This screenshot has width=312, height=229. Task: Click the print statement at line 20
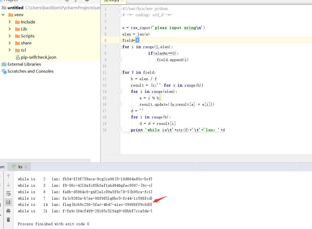click(x=178, y=130)
